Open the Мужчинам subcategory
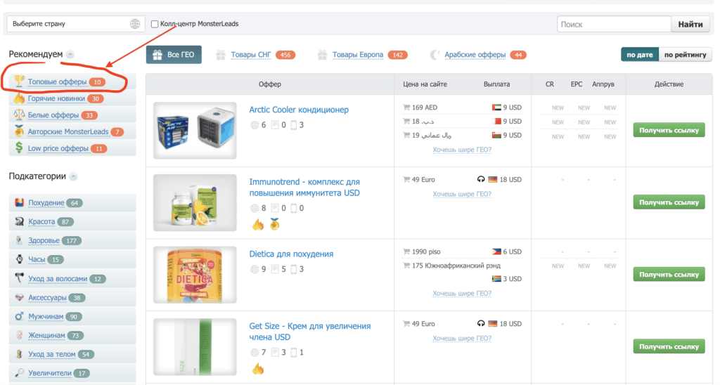Screen dimensions: 720x385 tap(46, 316)
